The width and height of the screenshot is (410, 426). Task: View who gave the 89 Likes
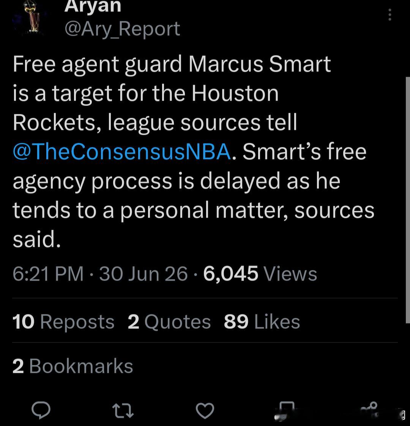pos(262,322)
